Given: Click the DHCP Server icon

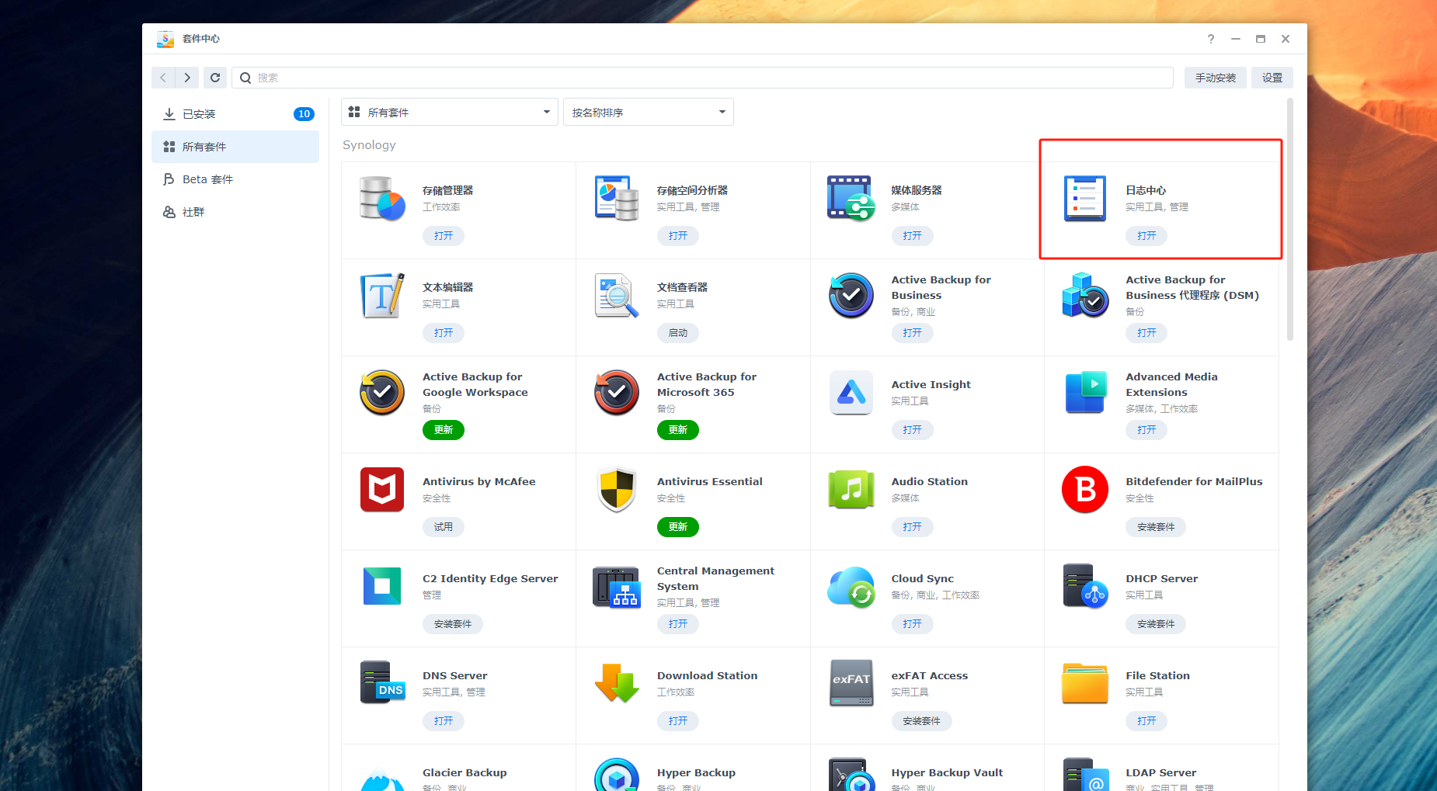Looking at the screenshot, I should [1085, 587].
